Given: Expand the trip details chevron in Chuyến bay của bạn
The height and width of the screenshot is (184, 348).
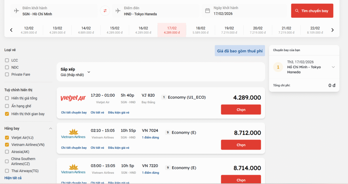Looking at the screenshot, I should (333, 67).
